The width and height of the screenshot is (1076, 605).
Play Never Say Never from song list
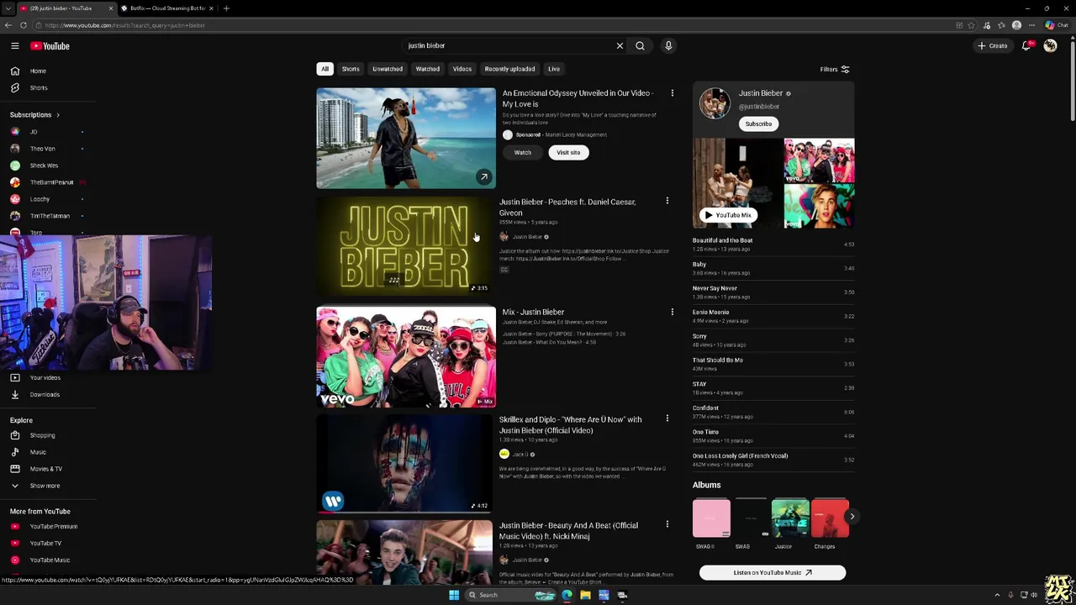(773, 292)
